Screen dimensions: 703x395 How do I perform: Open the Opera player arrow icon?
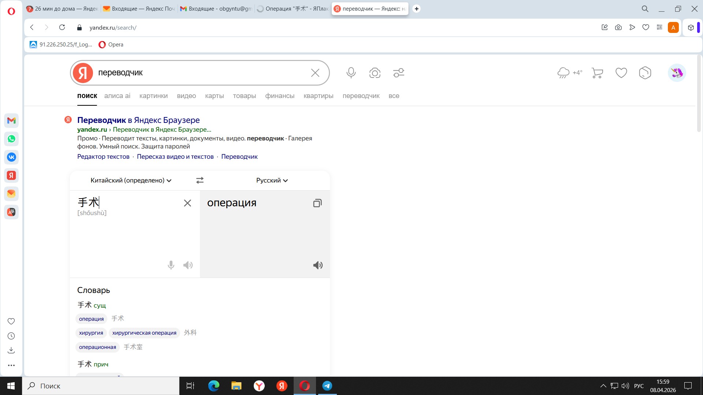tap(632, 27)
